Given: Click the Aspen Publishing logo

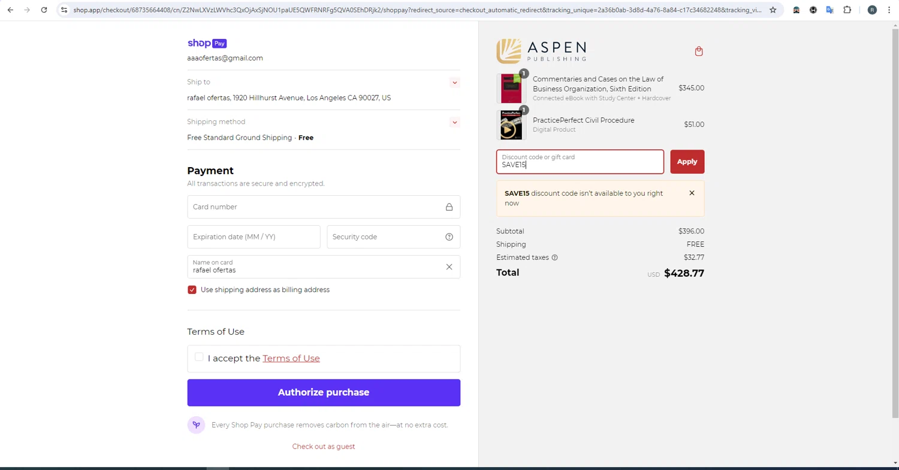Looking at the screenshot, I should (541, 51).
